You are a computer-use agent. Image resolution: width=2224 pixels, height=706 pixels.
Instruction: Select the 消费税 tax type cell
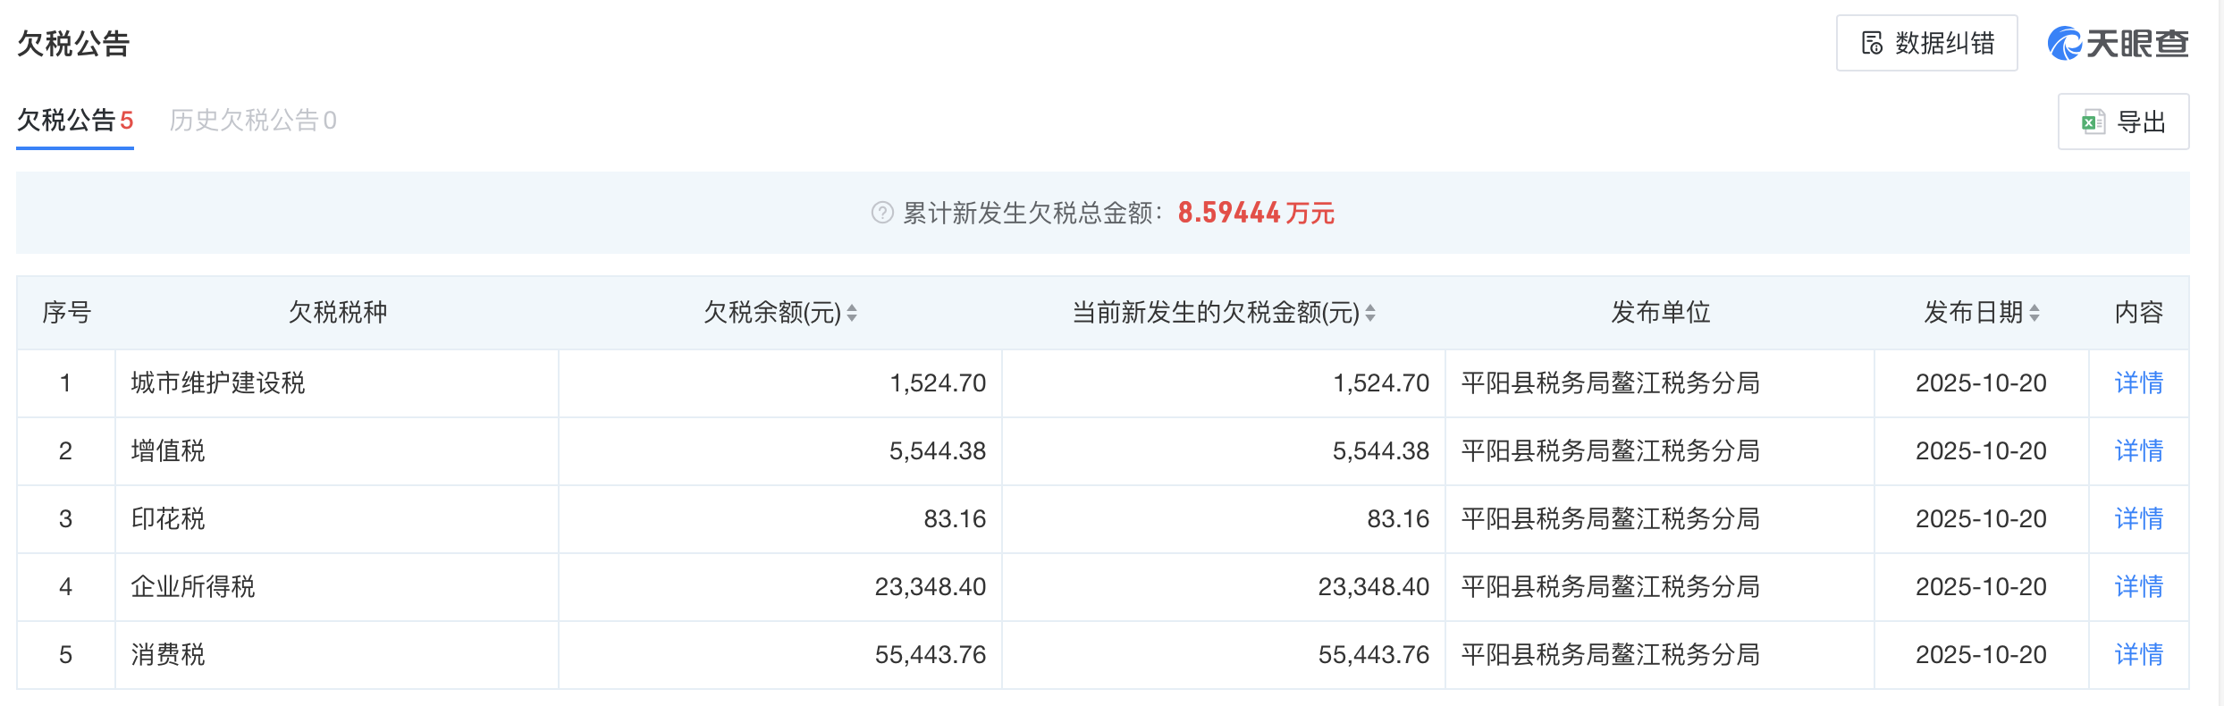168,655
